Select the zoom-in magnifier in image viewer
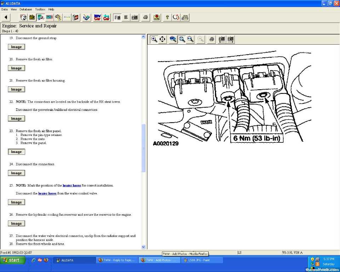The height and width of the screenshot is (272, 340). pyautogui.click(x=154, y=39)
